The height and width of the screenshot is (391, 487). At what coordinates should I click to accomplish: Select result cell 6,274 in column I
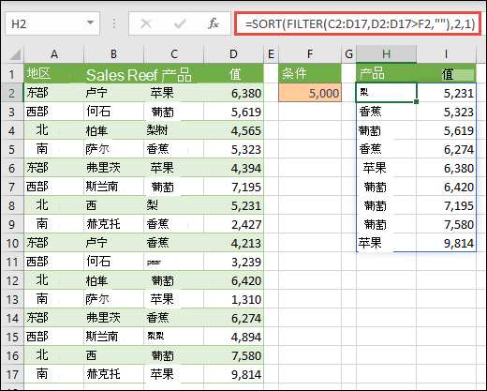tap(446, 149)
